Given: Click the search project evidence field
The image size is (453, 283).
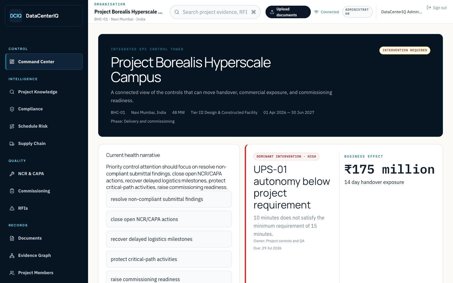Looking at the screenshot, I should tap(215, 12).
